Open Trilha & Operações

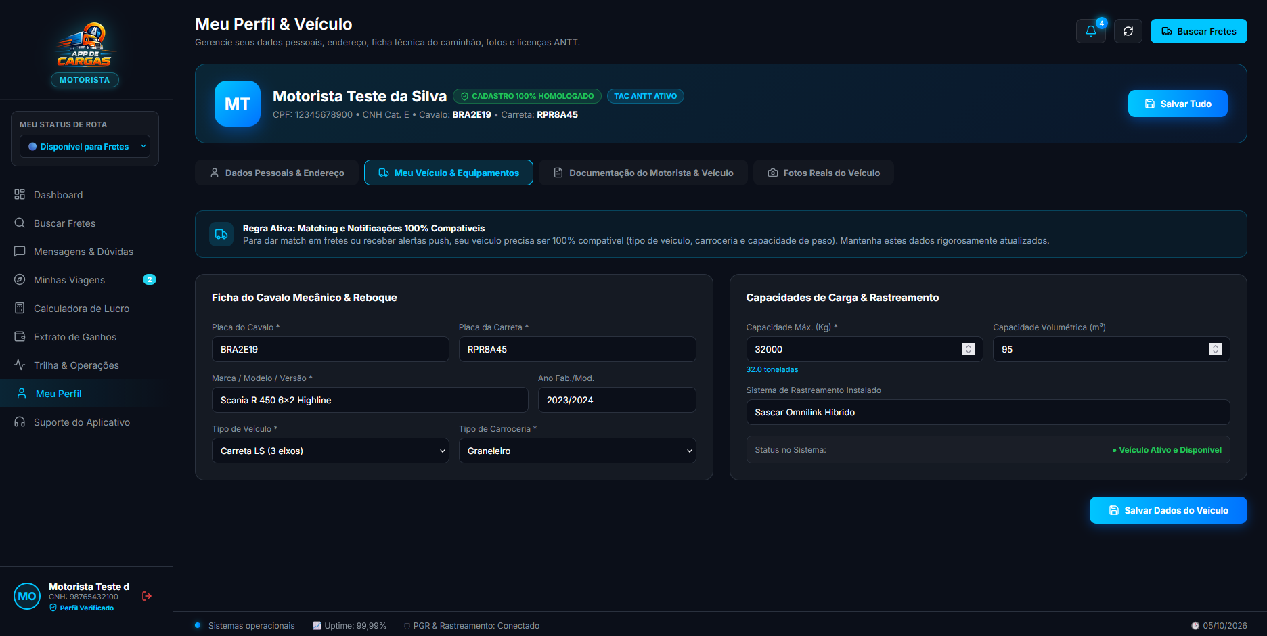86,365
